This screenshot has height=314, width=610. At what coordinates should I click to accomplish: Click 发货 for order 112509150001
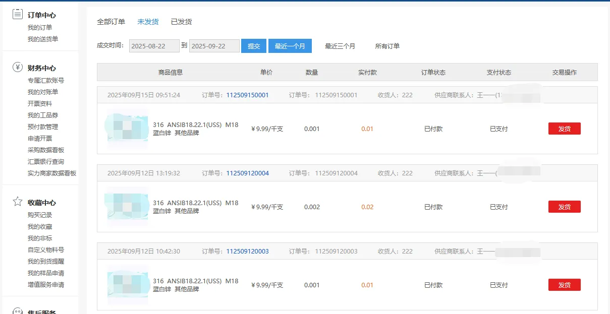564,129
